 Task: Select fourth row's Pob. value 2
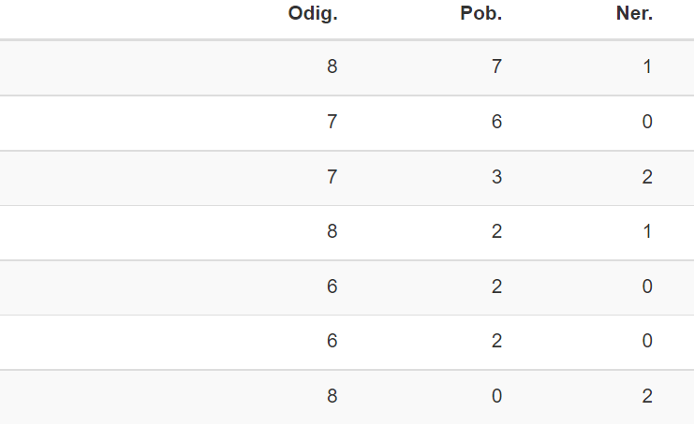tap(496, 231)
